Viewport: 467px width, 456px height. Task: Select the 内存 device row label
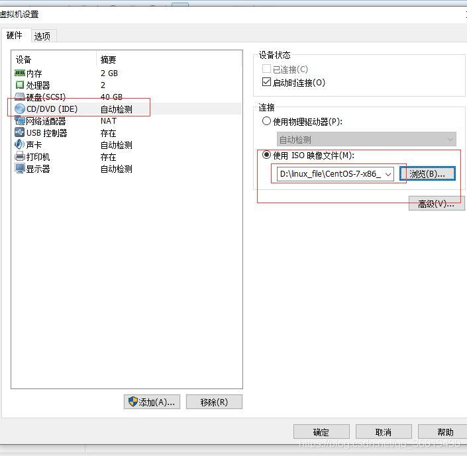[34, 73]
